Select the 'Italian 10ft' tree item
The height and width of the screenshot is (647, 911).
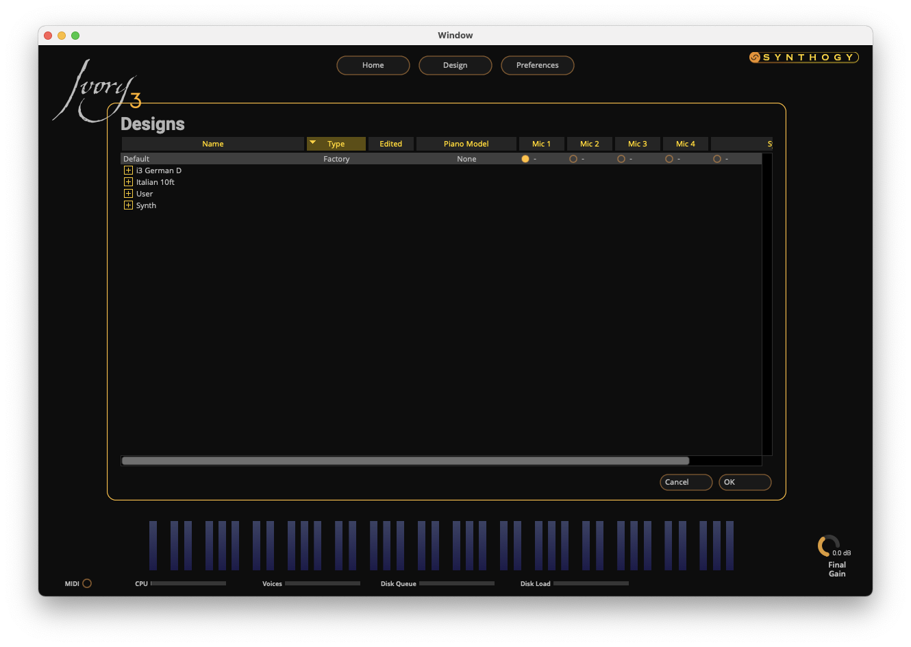pos(155,182)
